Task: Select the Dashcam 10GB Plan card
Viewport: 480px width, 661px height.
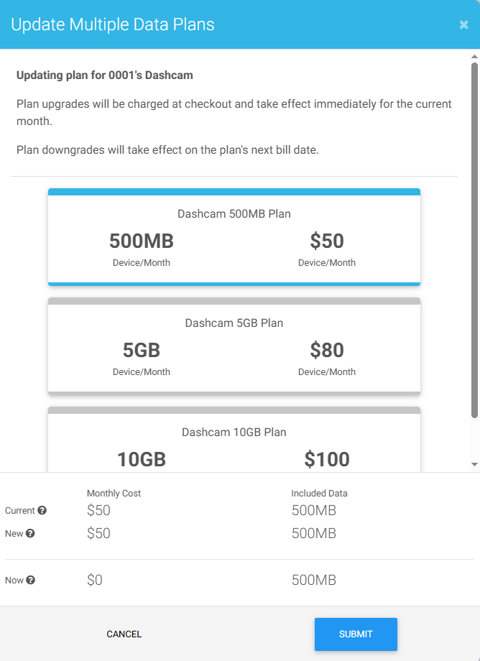Action: point(234,439)
